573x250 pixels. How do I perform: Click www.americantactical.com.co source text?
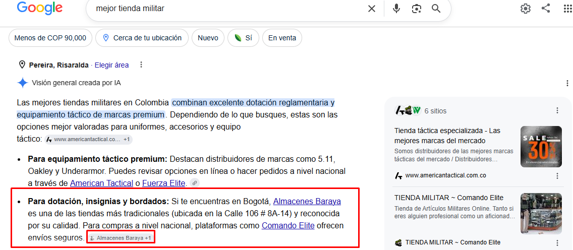pyautogui.click(x=445, y=175)
